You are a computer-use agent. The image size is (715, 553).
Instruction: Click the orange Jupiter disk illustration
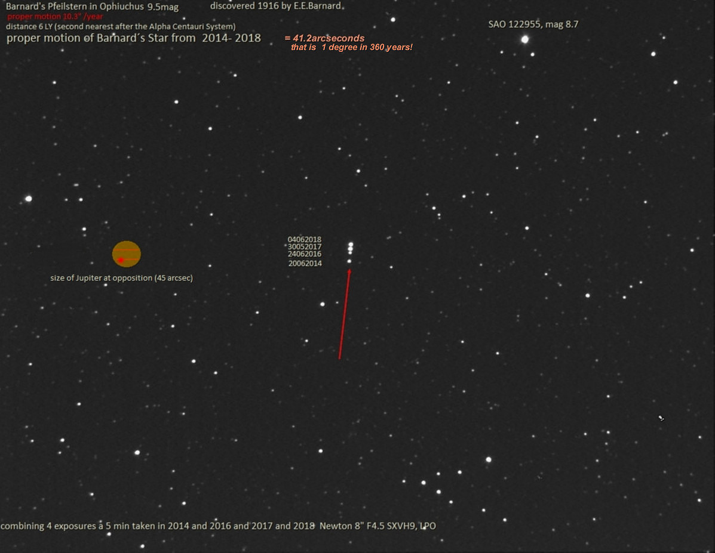pos(127,254)
